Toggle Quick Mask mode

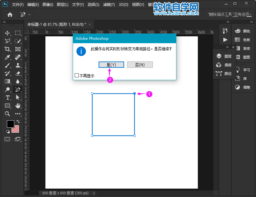coord(7,139)
